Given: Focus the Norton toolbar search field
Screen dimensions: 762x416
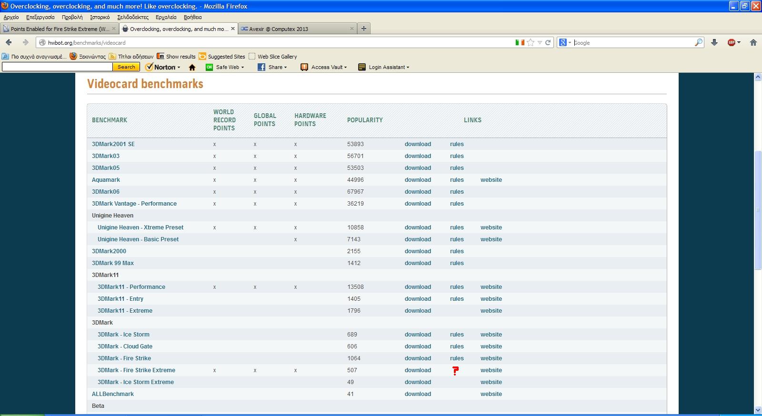Looking at the screenshot, I should point(57,67).
